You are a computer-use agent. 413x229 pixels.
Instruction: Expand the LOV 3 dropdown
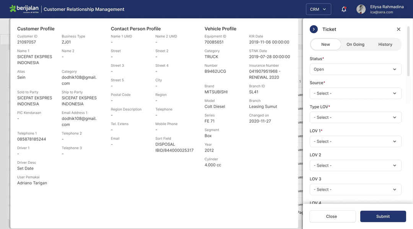[x=355, y=190]
